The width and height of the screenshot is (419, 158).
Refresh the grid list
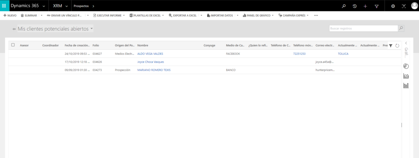coord(397,46)
